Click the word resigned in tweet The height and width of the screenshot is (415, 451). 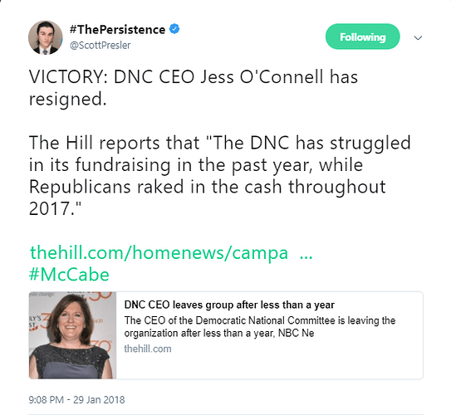tap(67, 99)
